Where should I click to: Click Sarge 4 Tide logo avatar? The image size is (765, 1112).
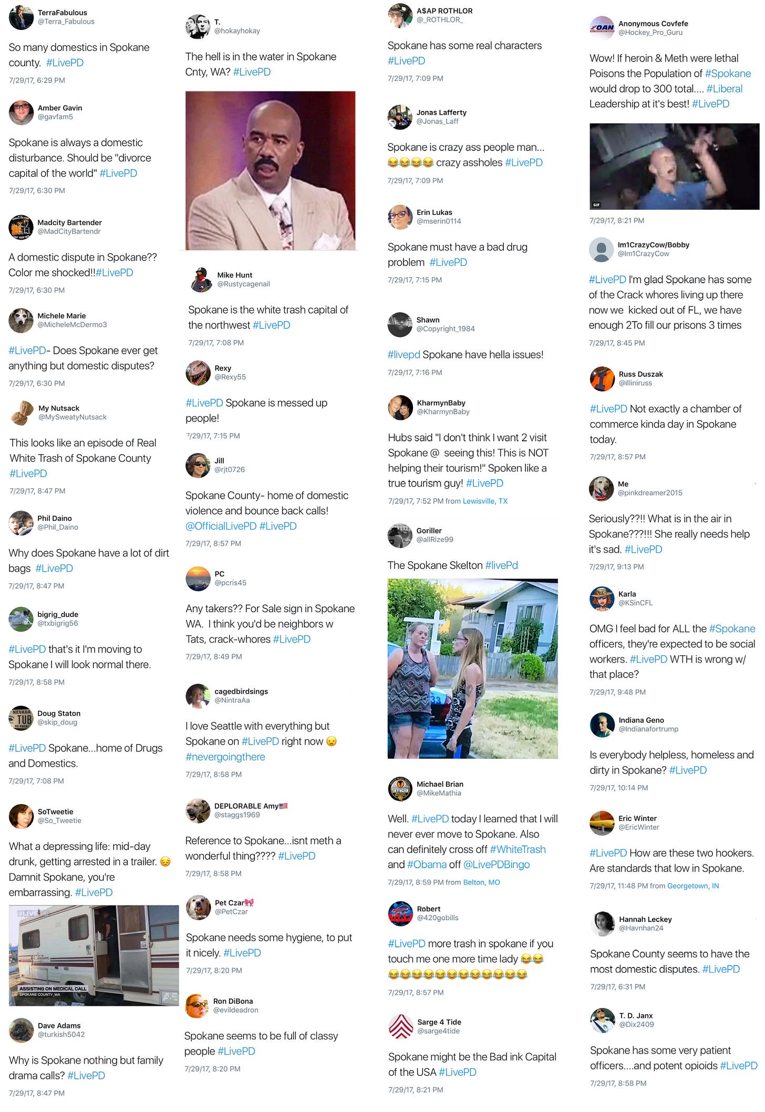[x=401, y=1026]
